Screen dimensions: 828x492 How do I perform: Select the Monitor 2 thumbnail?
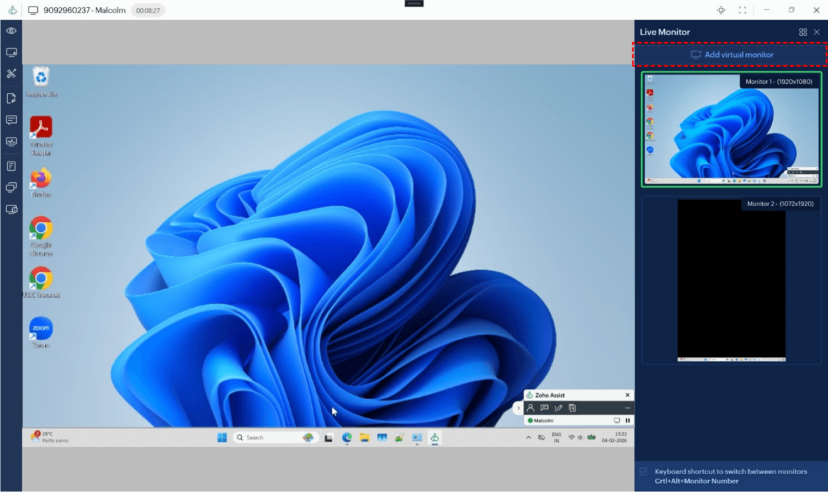click(731, 280)
